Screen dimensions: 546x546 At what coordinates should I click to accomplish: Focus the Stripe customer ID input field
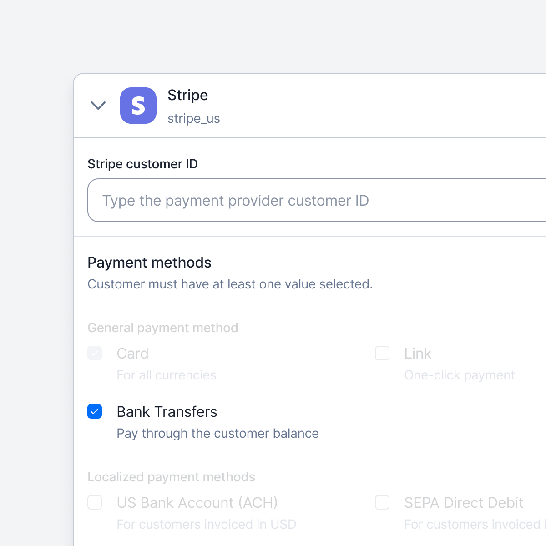(317, 200)
